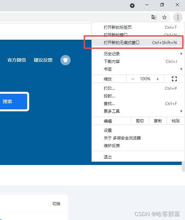185x220 pixels.
Task: Restore down the browser window
Action: pos(162,5)
